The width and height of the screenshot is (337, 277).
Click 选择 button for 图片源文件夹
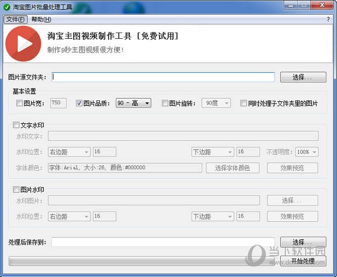coord(303,77)
